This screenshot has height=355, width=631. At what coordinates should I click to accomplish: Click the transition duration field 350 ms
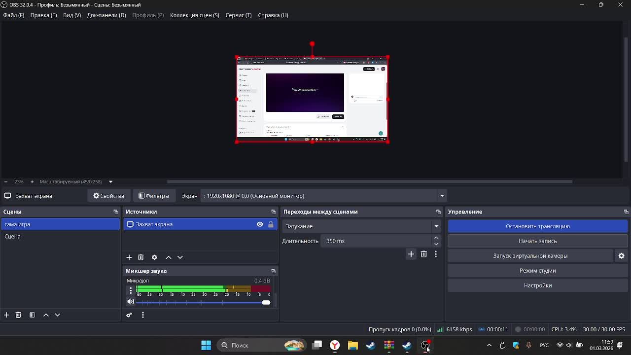(377, 241)
